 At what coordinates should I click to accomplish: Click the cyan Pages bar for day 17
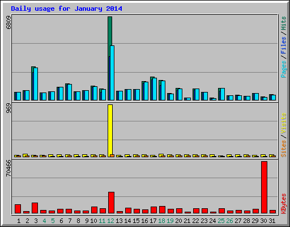[x=155, y=89]
